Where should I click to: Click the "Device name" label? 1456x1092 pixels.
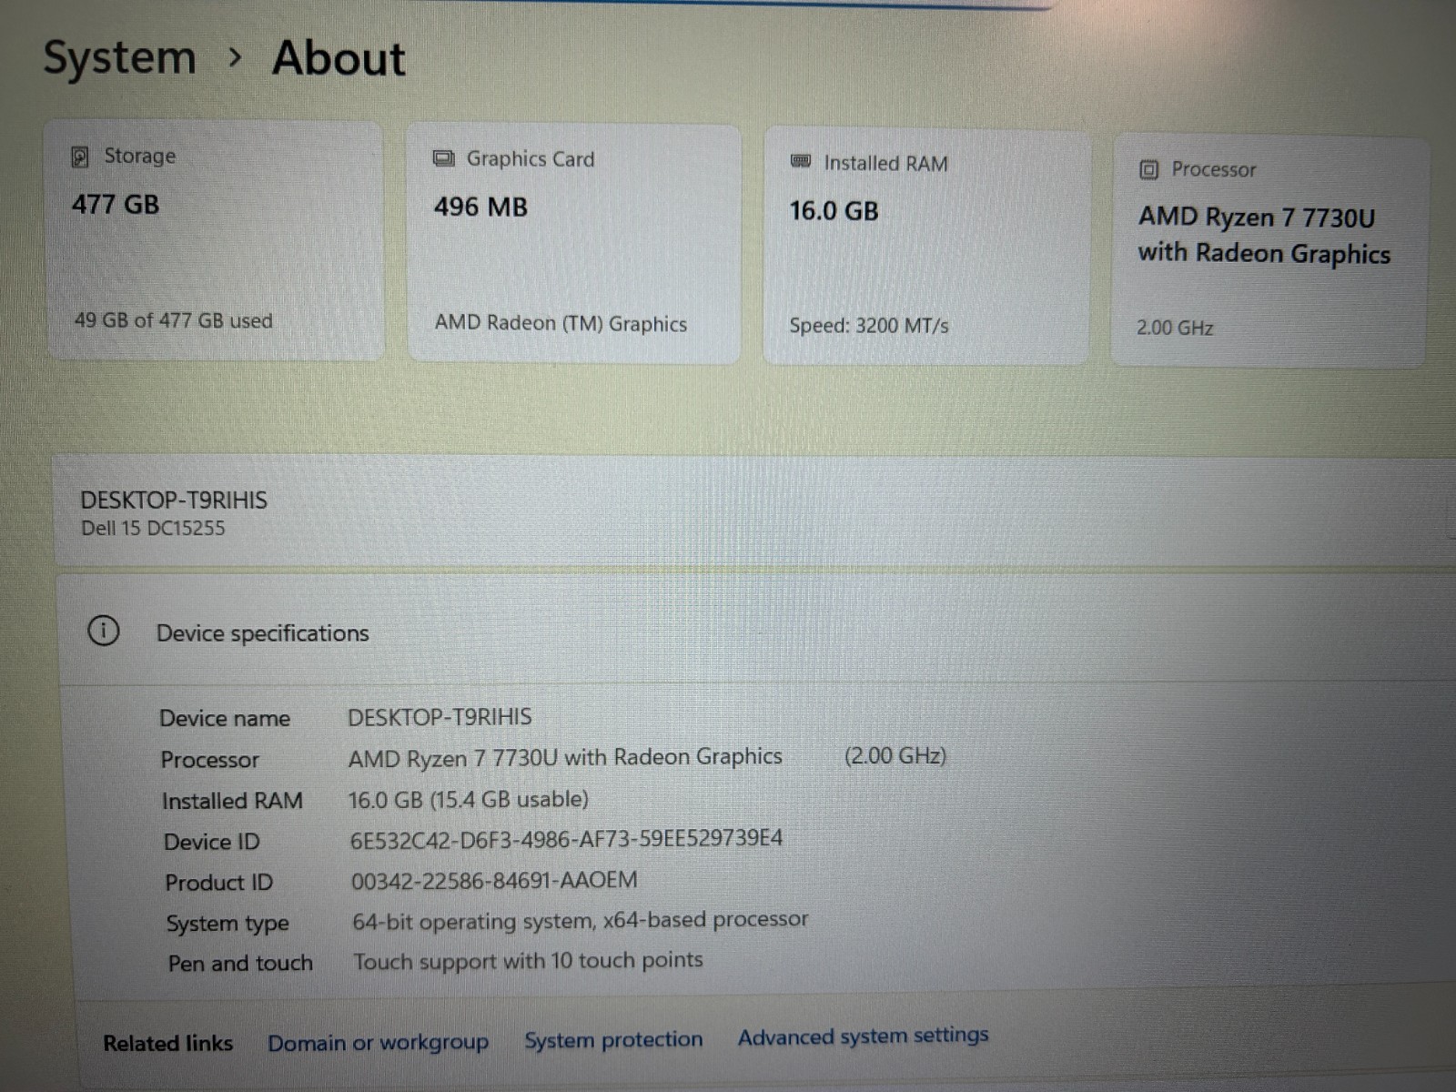[x=225, y=719]
